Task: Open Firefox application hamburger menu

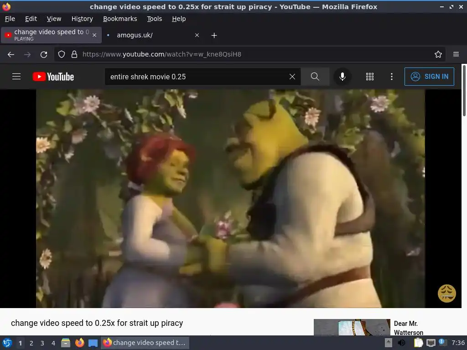Action: pos(456,54)
